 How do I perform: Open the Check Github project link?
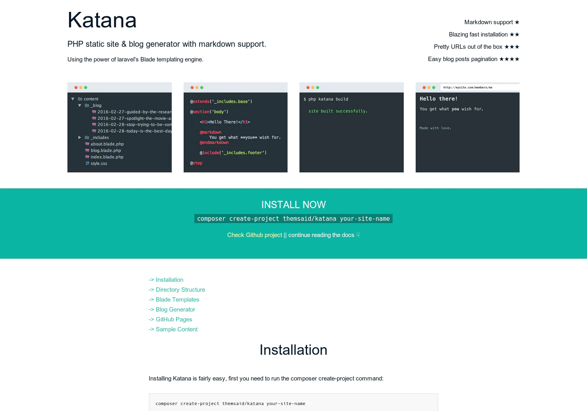255,235
